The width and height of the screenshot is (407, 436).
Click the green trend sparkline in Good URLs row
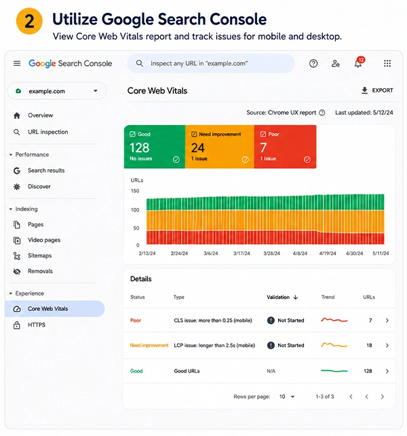pos(334,371)
